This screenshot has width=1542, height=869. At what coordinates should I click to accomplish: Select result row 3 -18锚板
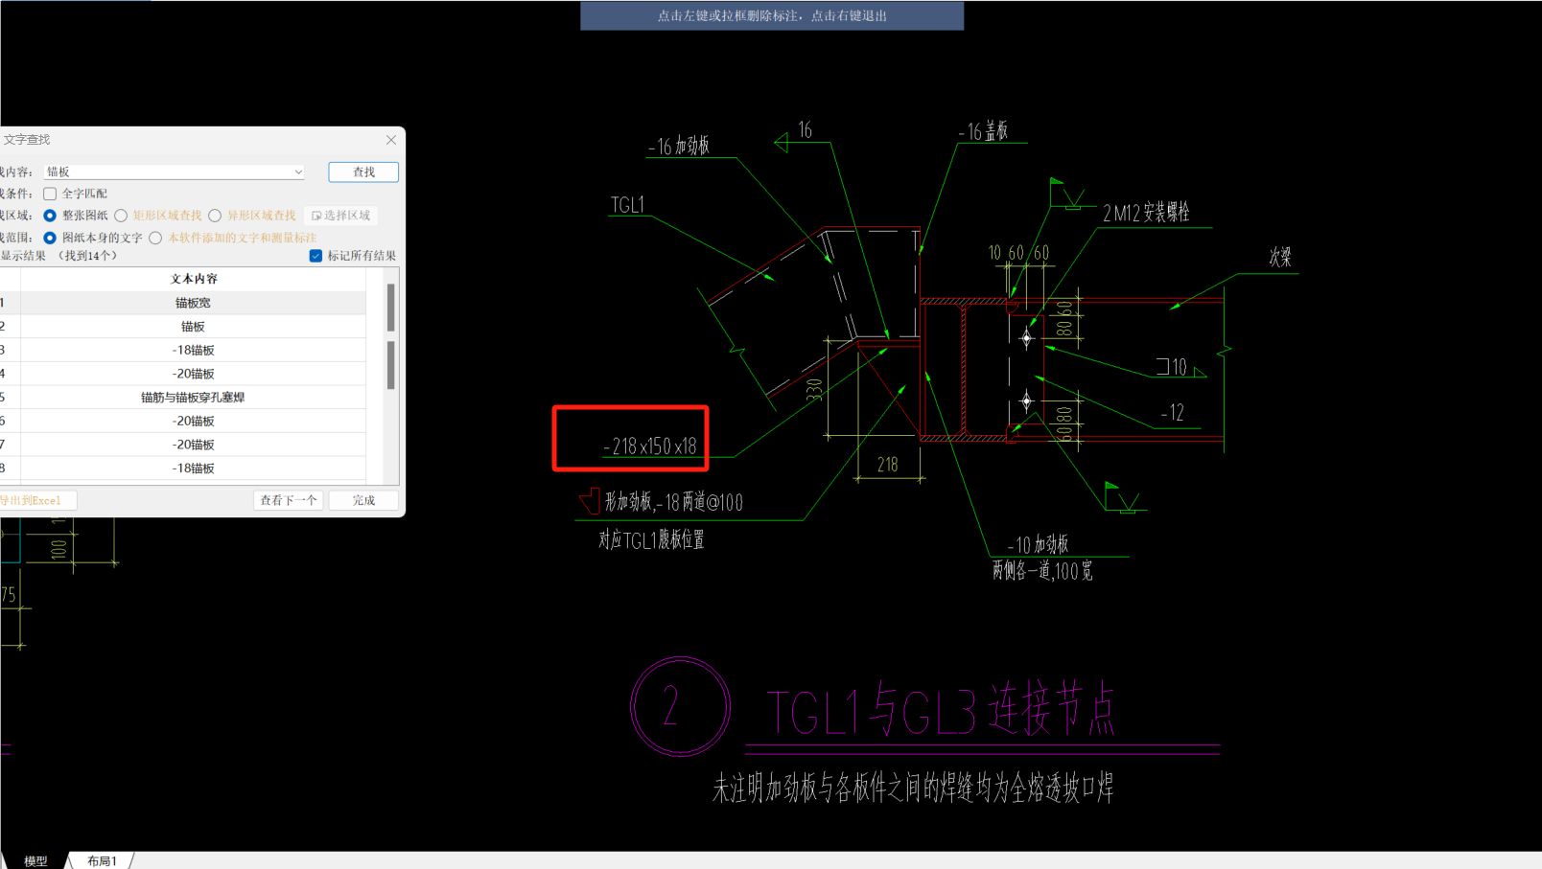[x=194, y=350]
